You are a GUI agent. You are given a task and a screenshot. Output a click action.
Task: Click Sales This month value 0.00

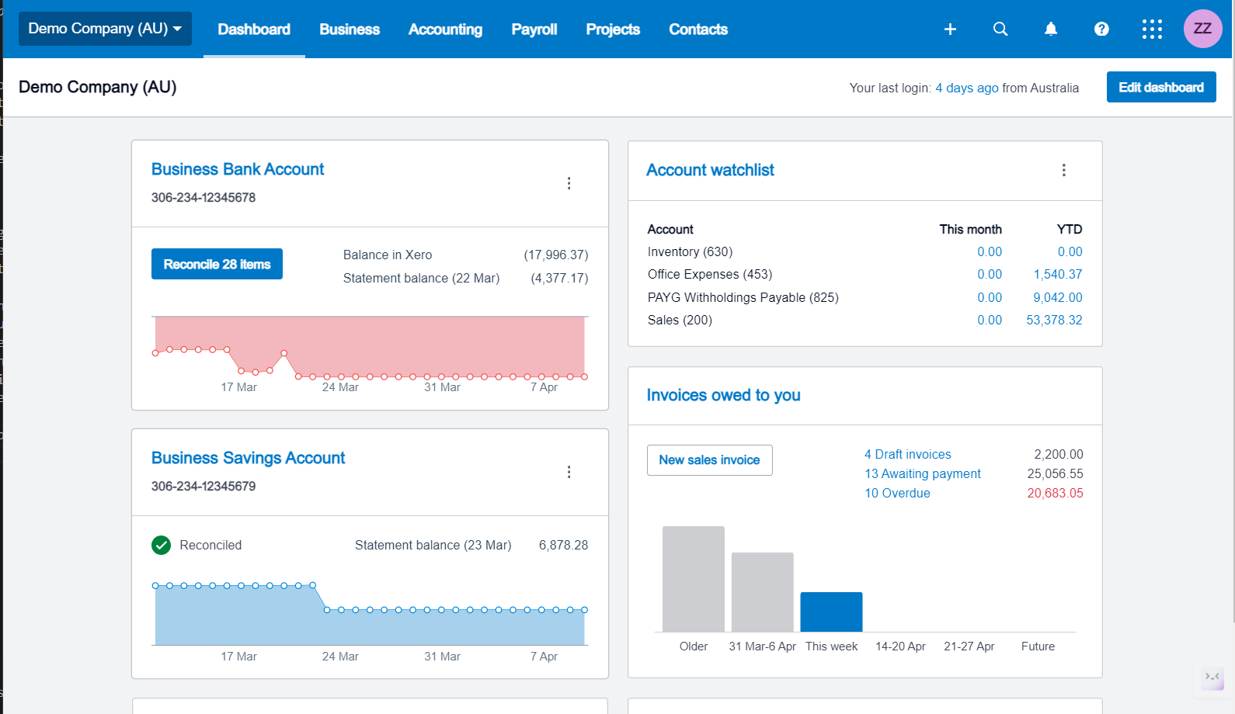pos(990,320)
